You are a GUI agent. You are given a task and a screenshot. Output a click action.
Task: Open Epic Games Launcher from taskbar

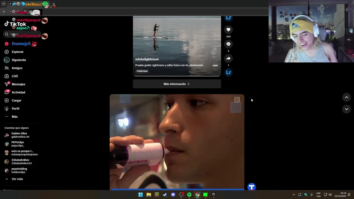[x=214, y=195]
